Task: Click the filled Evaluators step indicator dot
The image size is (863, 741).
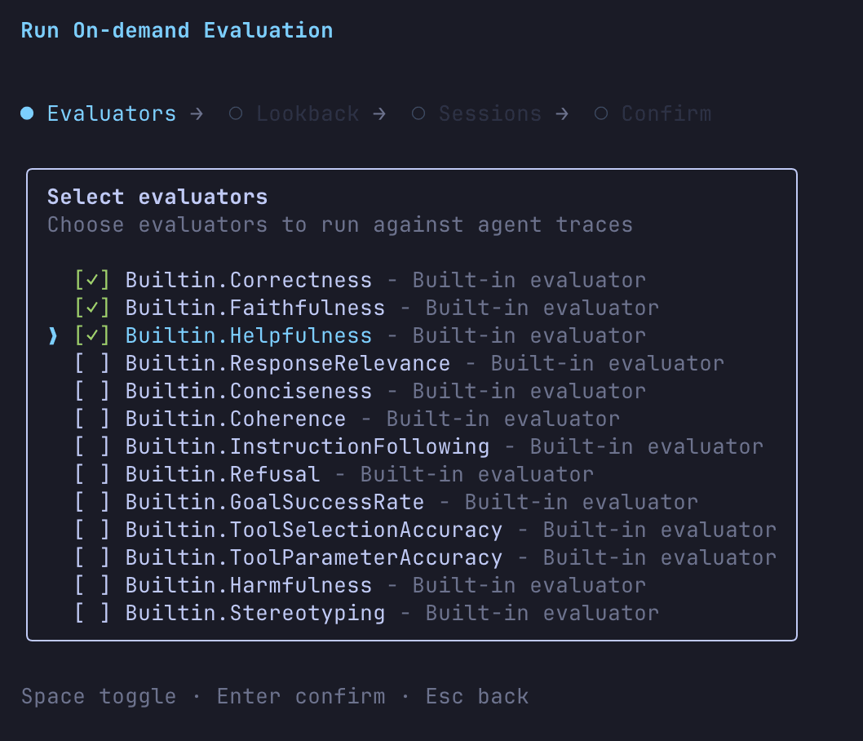Action: pyautogui.click(x=27, y=114)
